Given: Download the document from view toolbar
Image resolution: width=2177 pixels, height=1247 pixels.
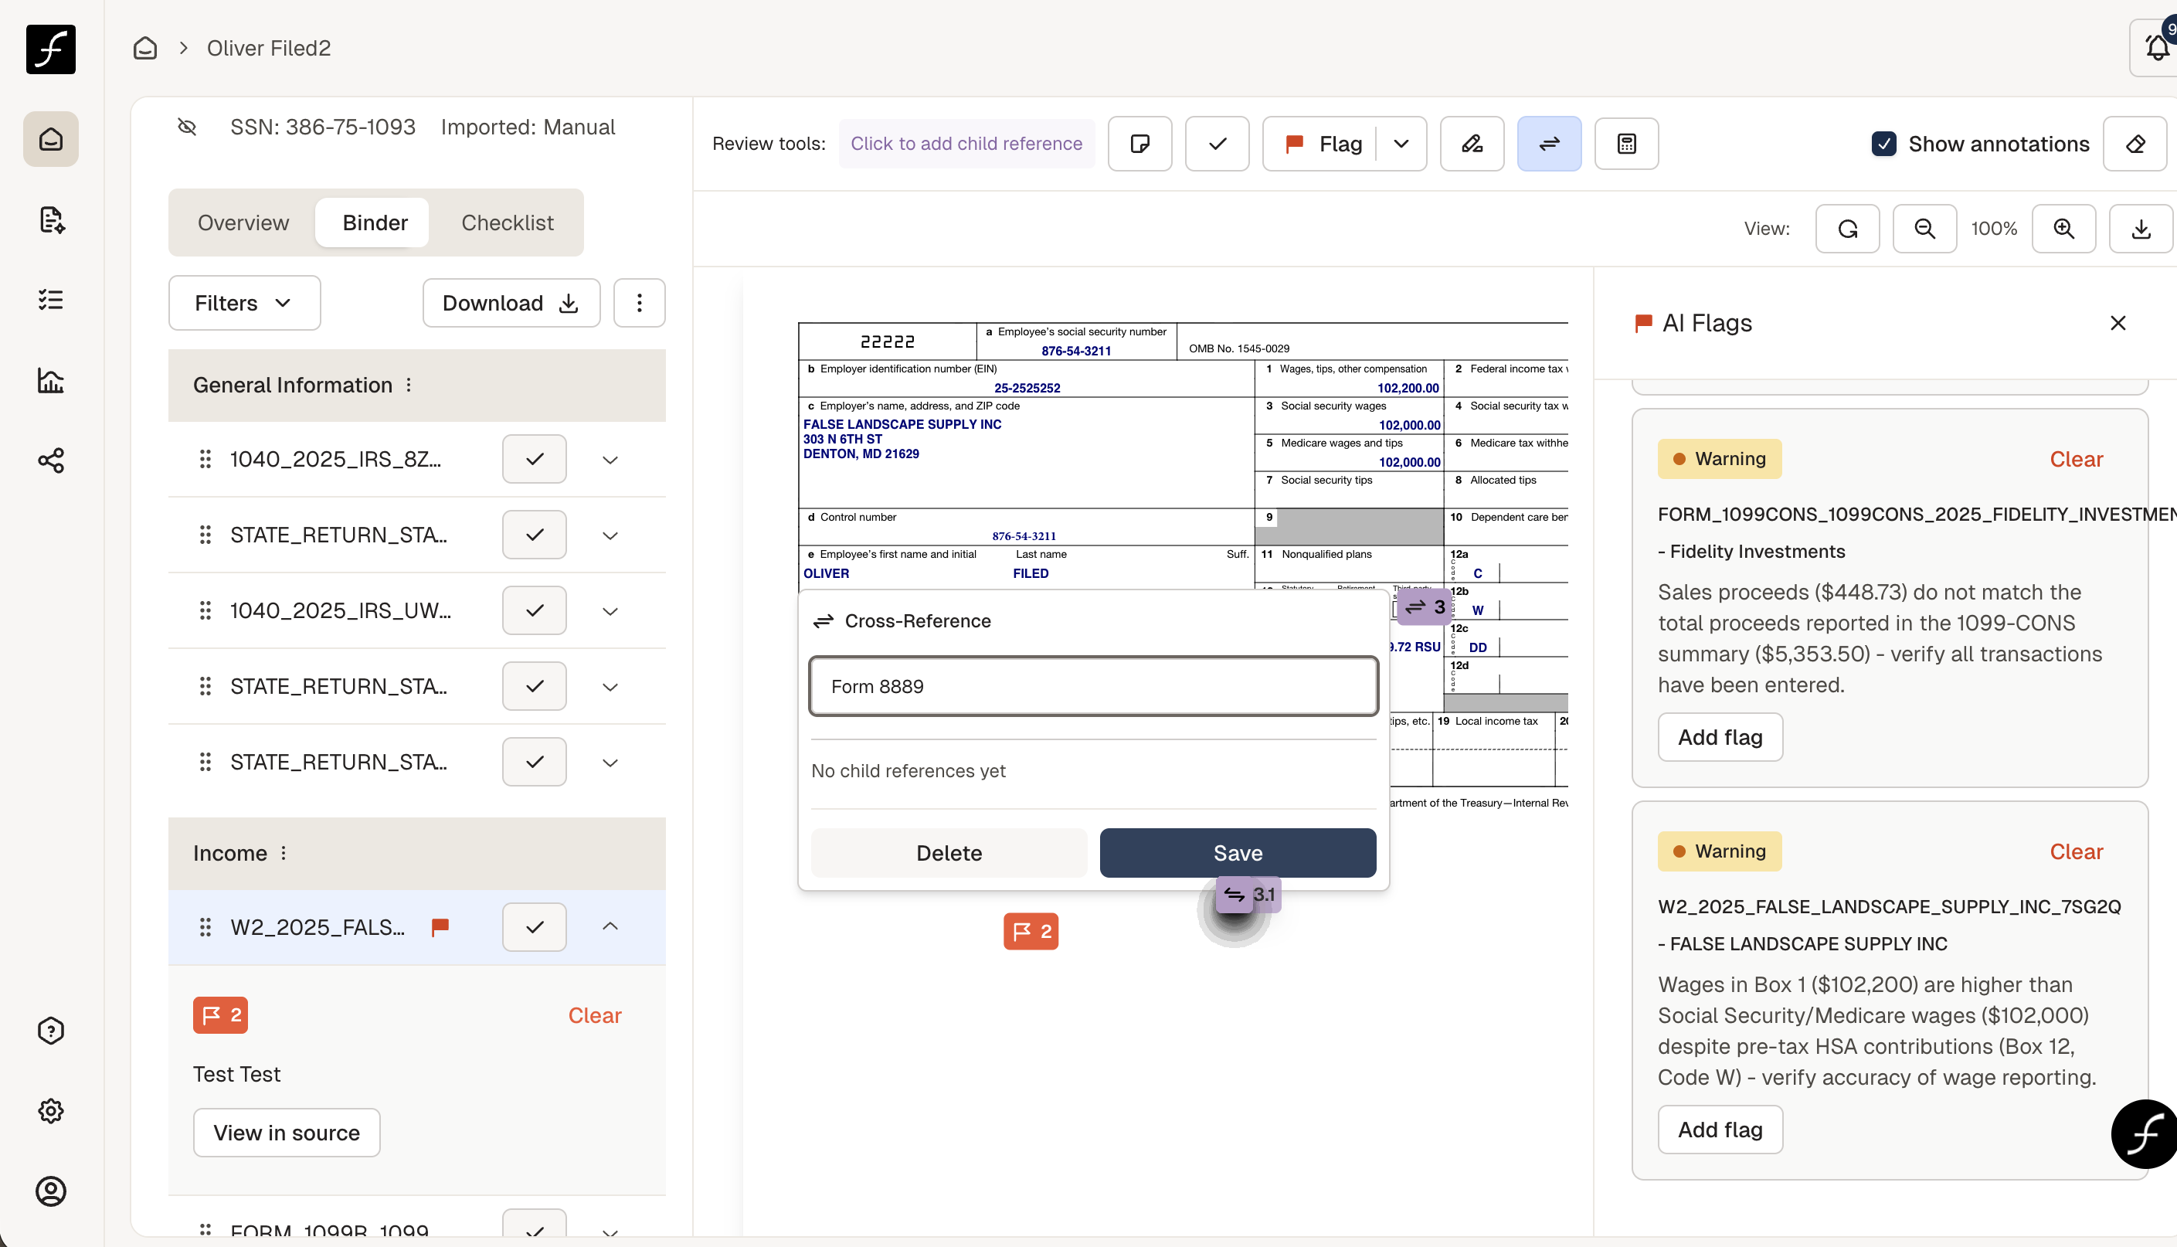Looking at the screenshot, I should (x=2140, y=228).
